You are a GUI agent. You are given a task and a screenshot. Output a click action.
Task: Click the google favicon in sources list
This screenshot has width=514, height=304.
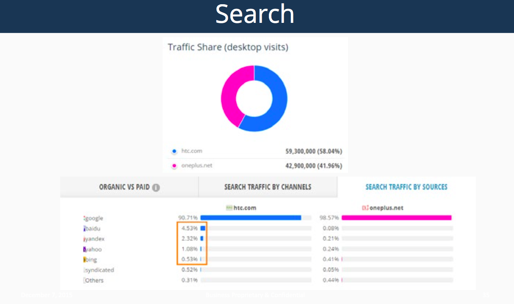coord(85,218)
